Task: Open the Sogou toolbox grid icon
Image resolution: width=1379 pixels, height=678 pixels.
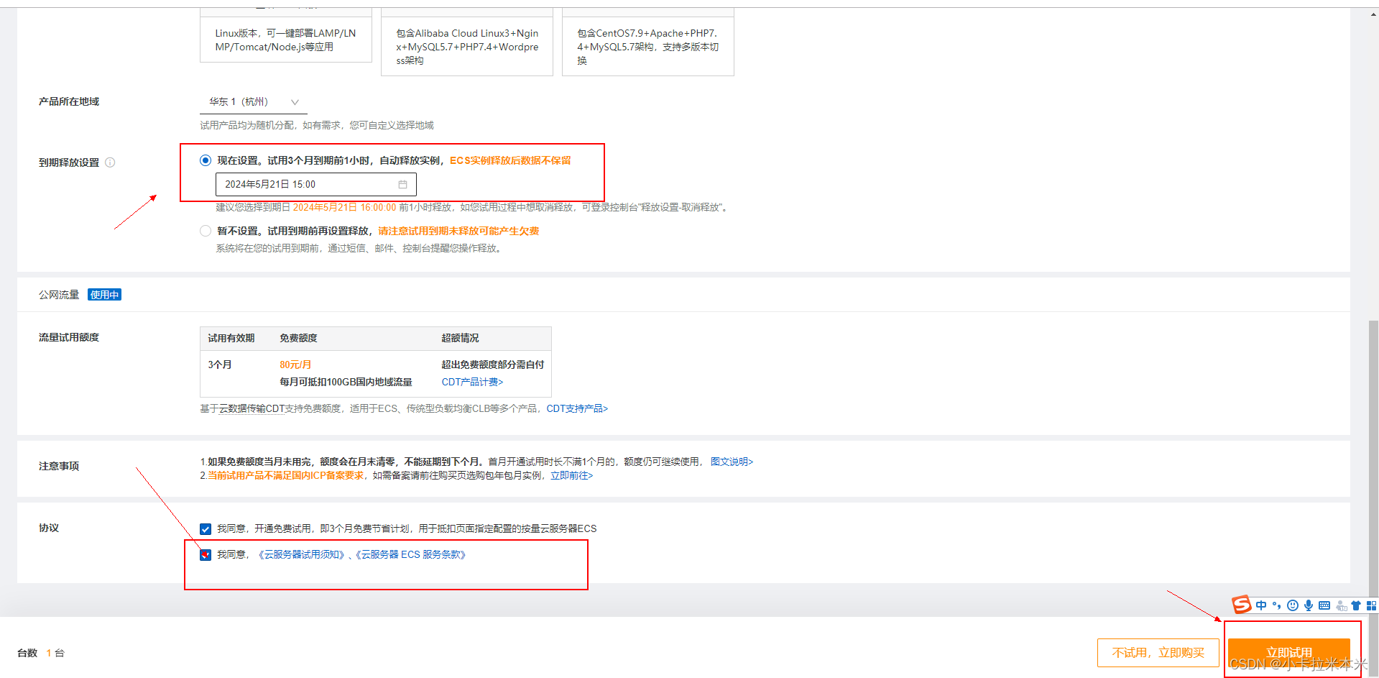Action: point(1372,605)
